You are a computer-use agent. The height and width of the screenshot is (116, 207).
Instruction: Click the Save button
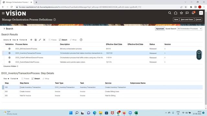pos(176,19)
